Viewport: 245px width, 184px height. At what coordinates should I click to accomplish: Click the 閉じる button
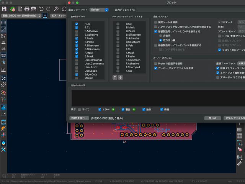pyautogui.click(x=212, y=118)
